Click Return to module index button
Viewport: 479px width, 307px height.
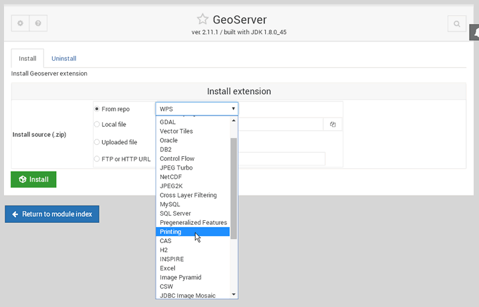[52, 214]
